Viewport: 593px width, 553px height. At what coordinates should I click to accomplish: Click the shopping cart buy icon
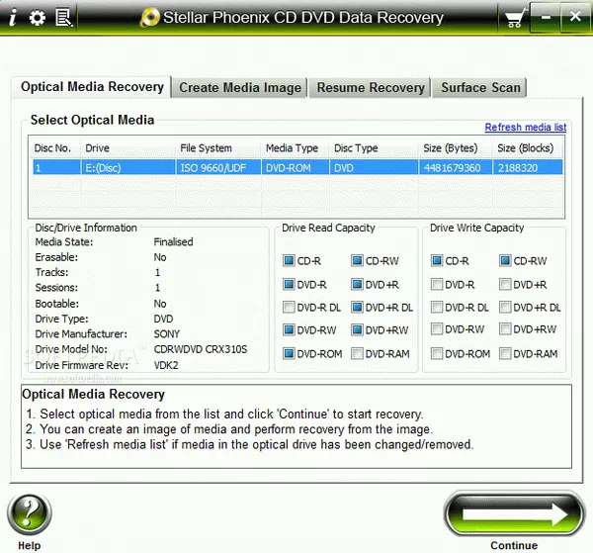[x=516, y=18]
